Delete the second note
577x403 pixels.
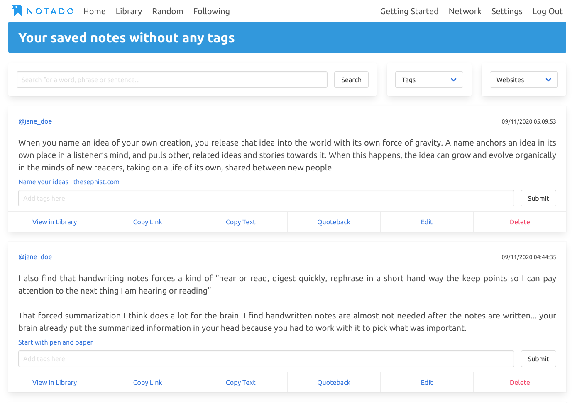coord(520,382)
